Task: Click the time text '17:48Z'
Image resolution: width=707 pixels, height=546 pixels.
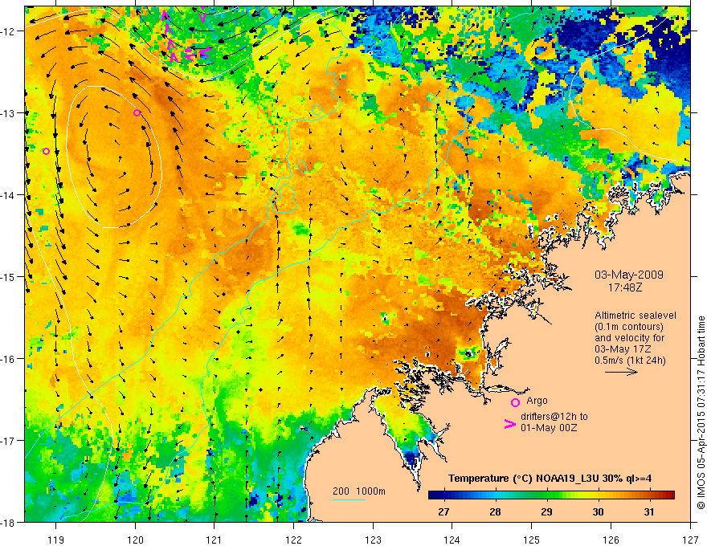Action: [x=624, y=287]
